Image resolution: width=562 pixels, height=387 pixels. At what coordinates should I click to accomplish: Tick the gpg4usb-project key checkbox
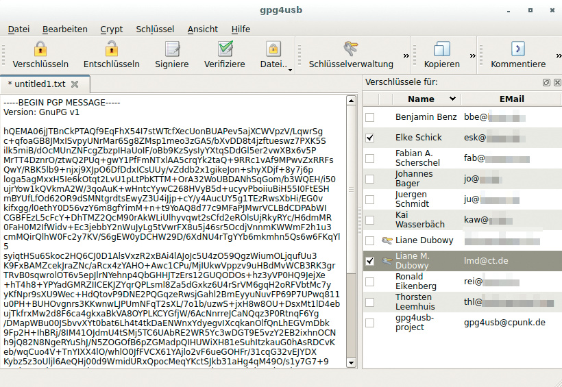click(370, 323)
